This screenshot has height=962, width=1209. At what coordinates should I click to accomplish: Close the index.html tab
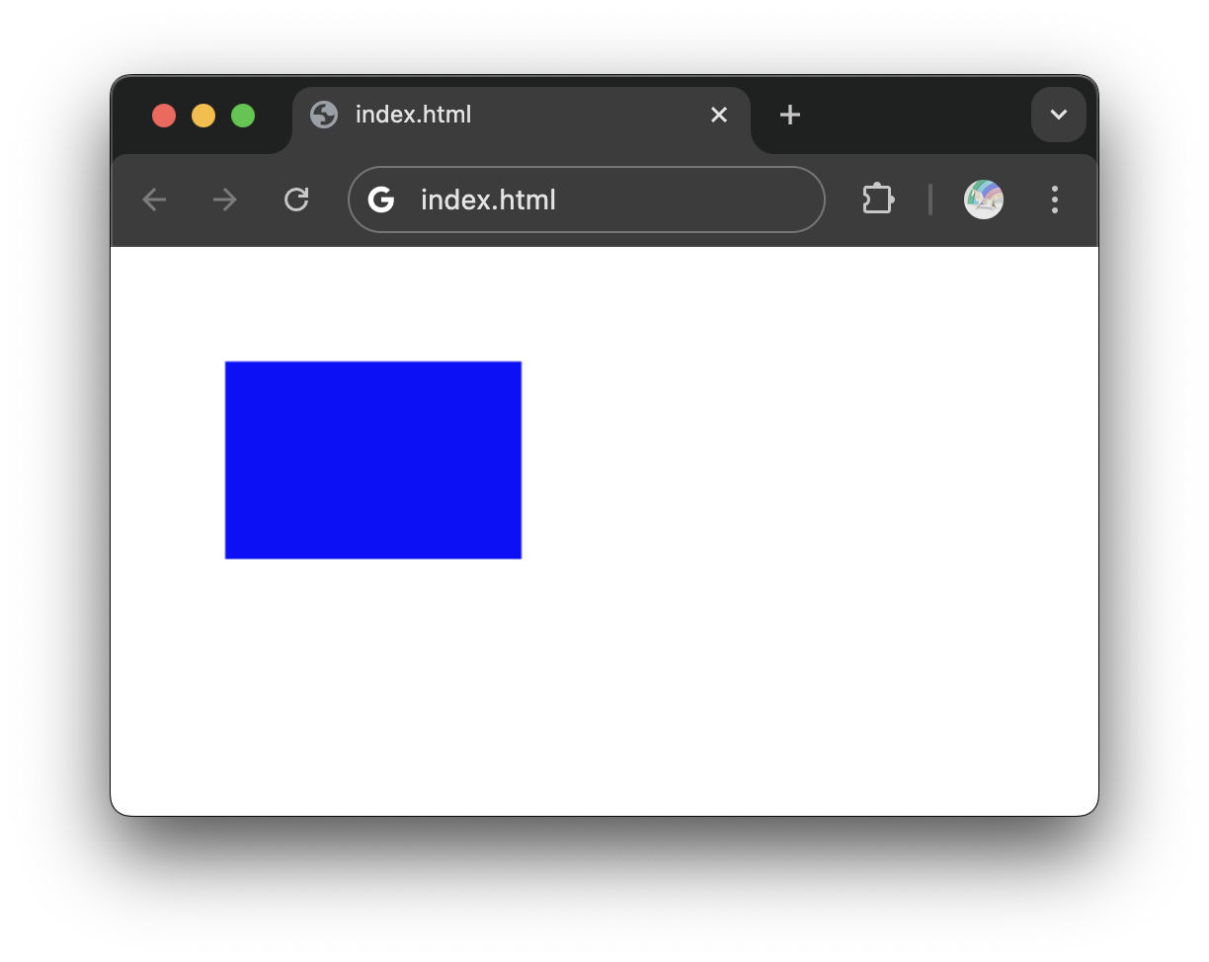[719, 115]
